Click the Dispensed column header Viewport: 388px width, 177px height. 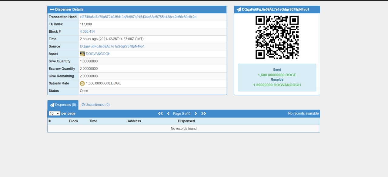tap(186, 121)
